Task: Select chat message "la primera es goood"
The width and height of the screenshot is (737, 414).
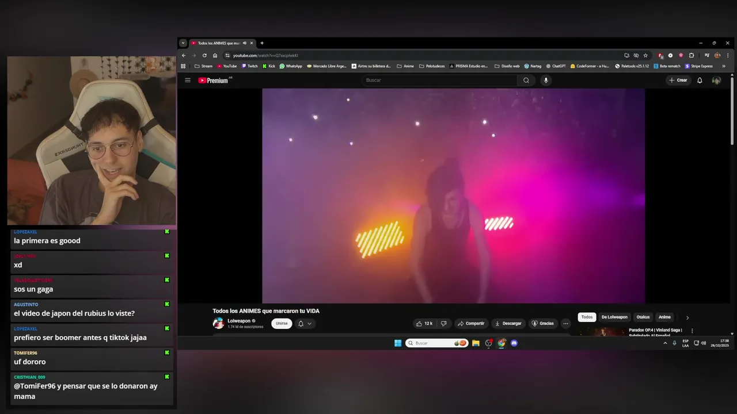Action: click(x=47, y=241)
